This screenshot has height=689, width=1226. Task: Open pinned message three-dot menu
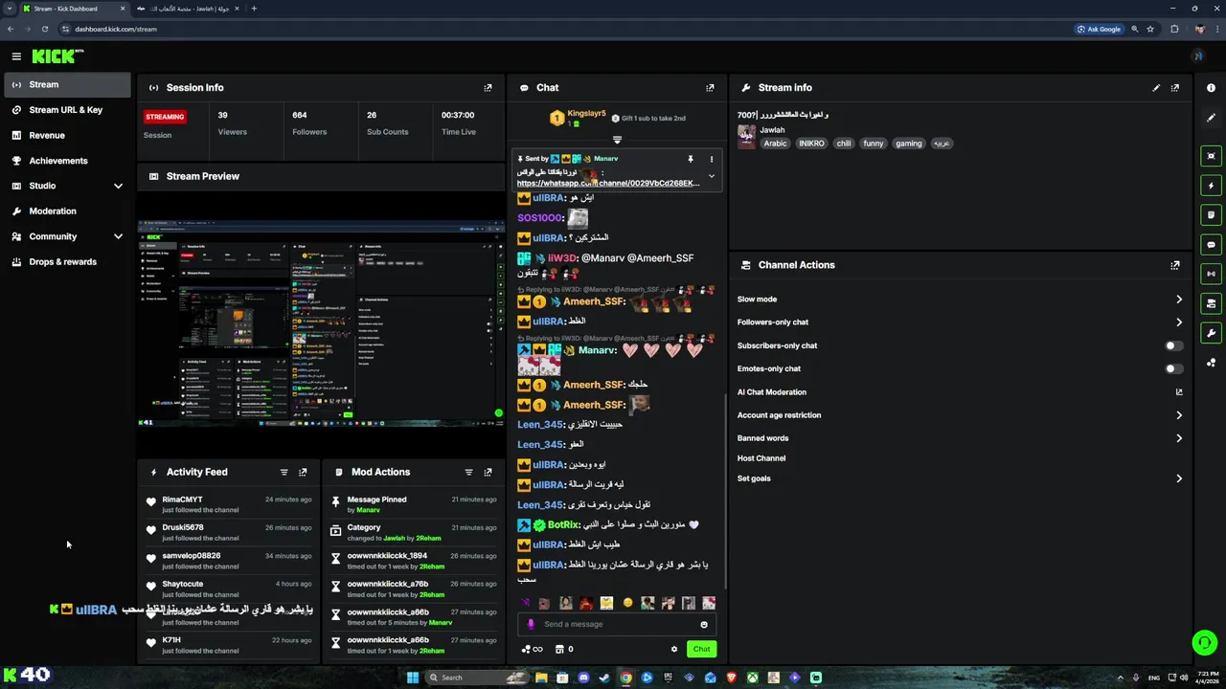(711, 159)
